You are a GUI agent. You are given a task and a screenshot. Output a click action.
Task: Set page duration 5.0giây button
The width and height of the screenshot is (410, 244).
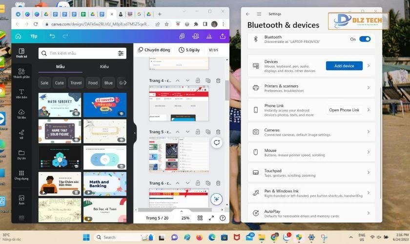tap(189, 50)
